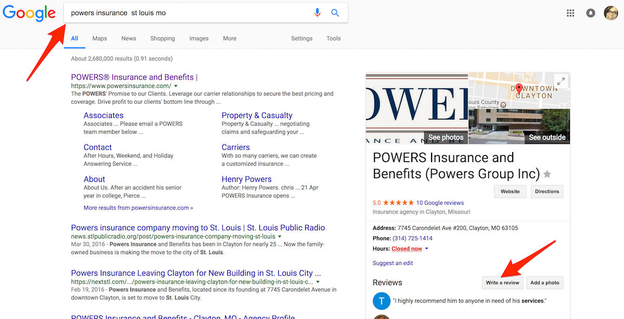Click in the search query field
This screenshot has height=319, width=624.
187,13
